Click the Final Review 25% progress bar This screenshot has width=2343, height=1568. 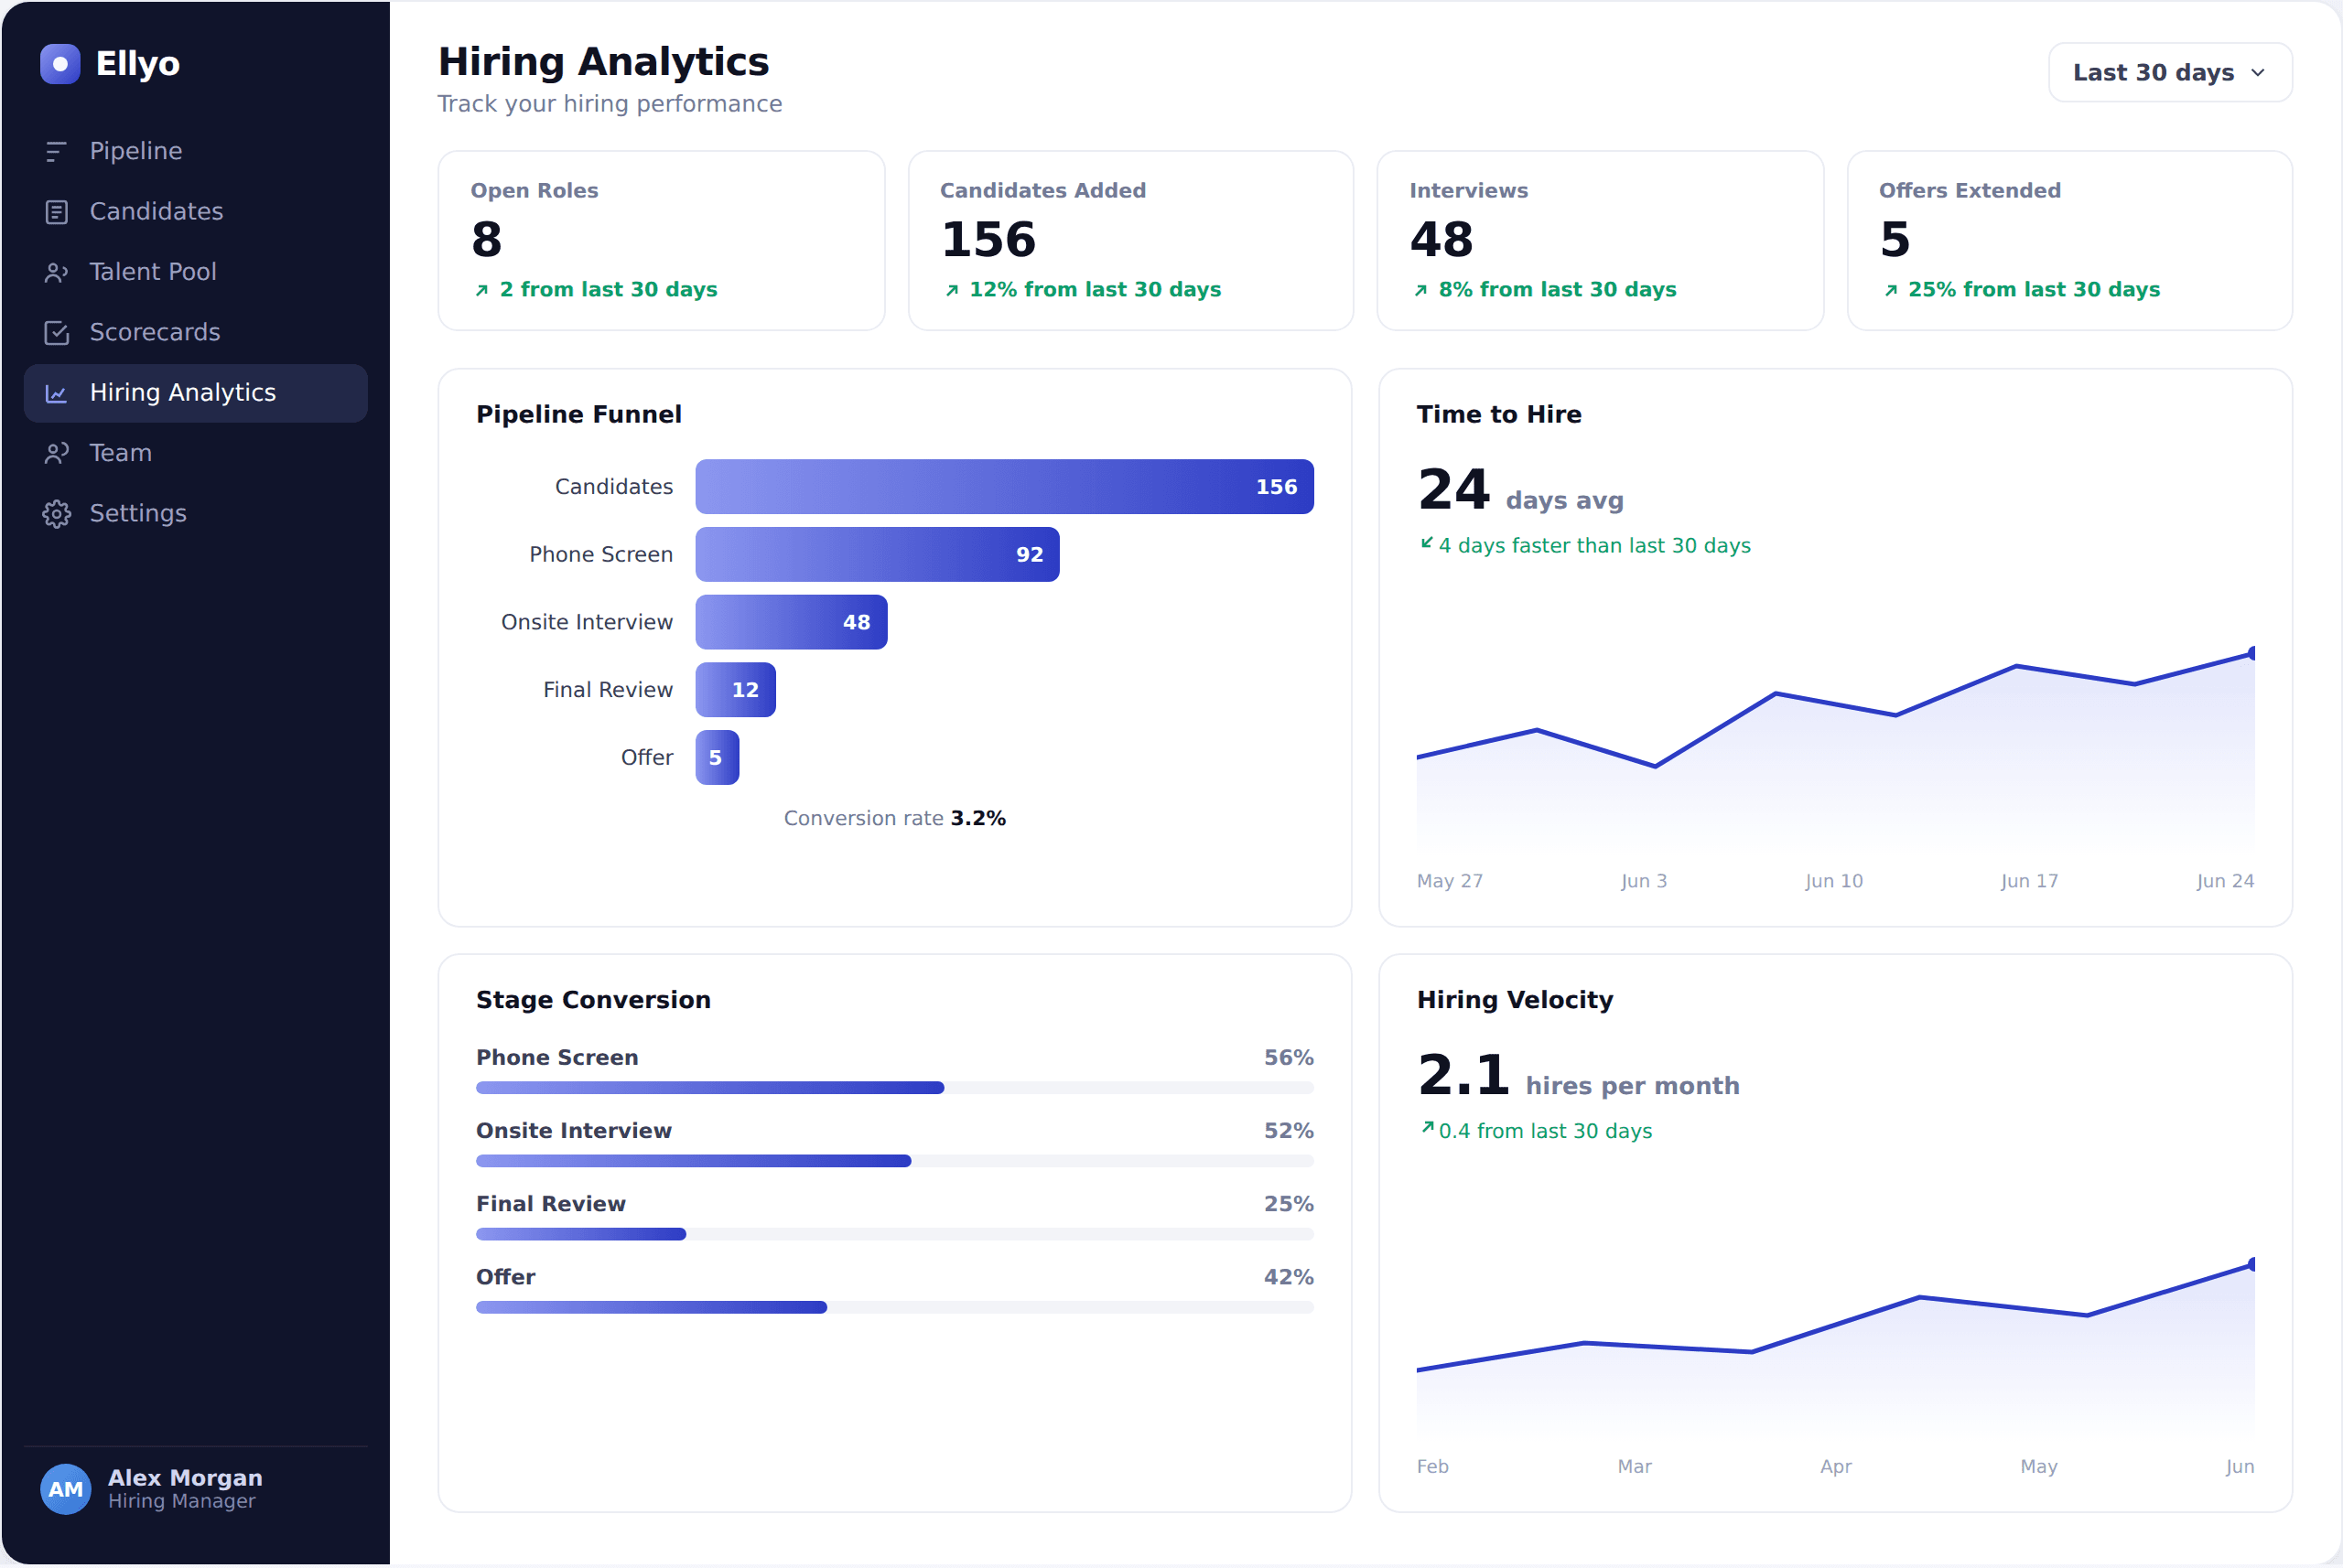[x=894, y=1234]
